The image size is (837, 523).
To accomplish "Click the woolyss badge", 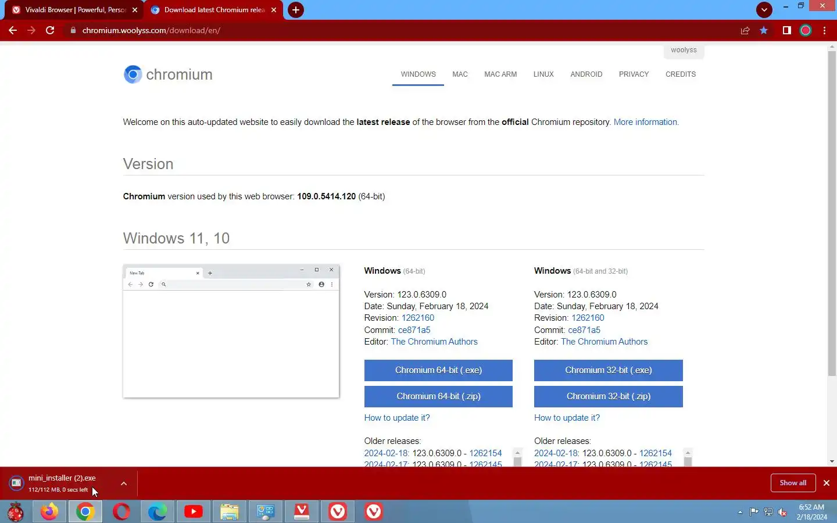I will tap(684, 51).
